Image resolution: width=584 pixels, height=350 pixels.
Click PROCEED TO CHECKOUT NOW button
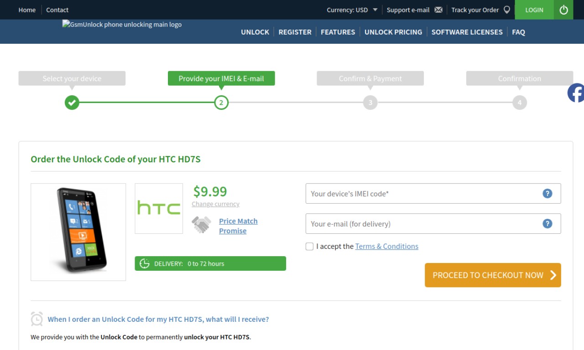(x=493, y=275)
